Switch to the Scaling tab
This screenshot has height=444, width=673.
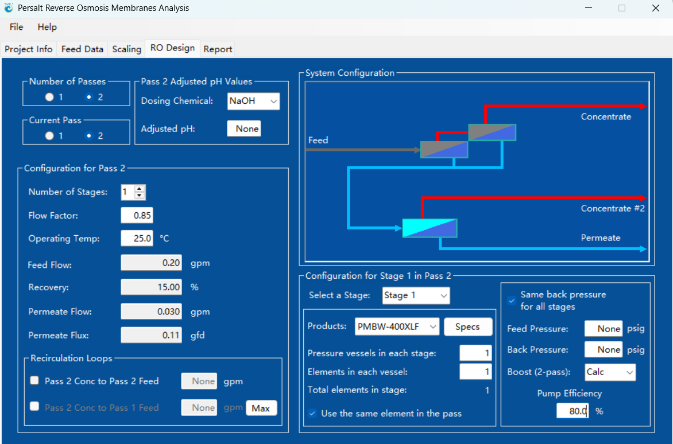pos(126,49)
